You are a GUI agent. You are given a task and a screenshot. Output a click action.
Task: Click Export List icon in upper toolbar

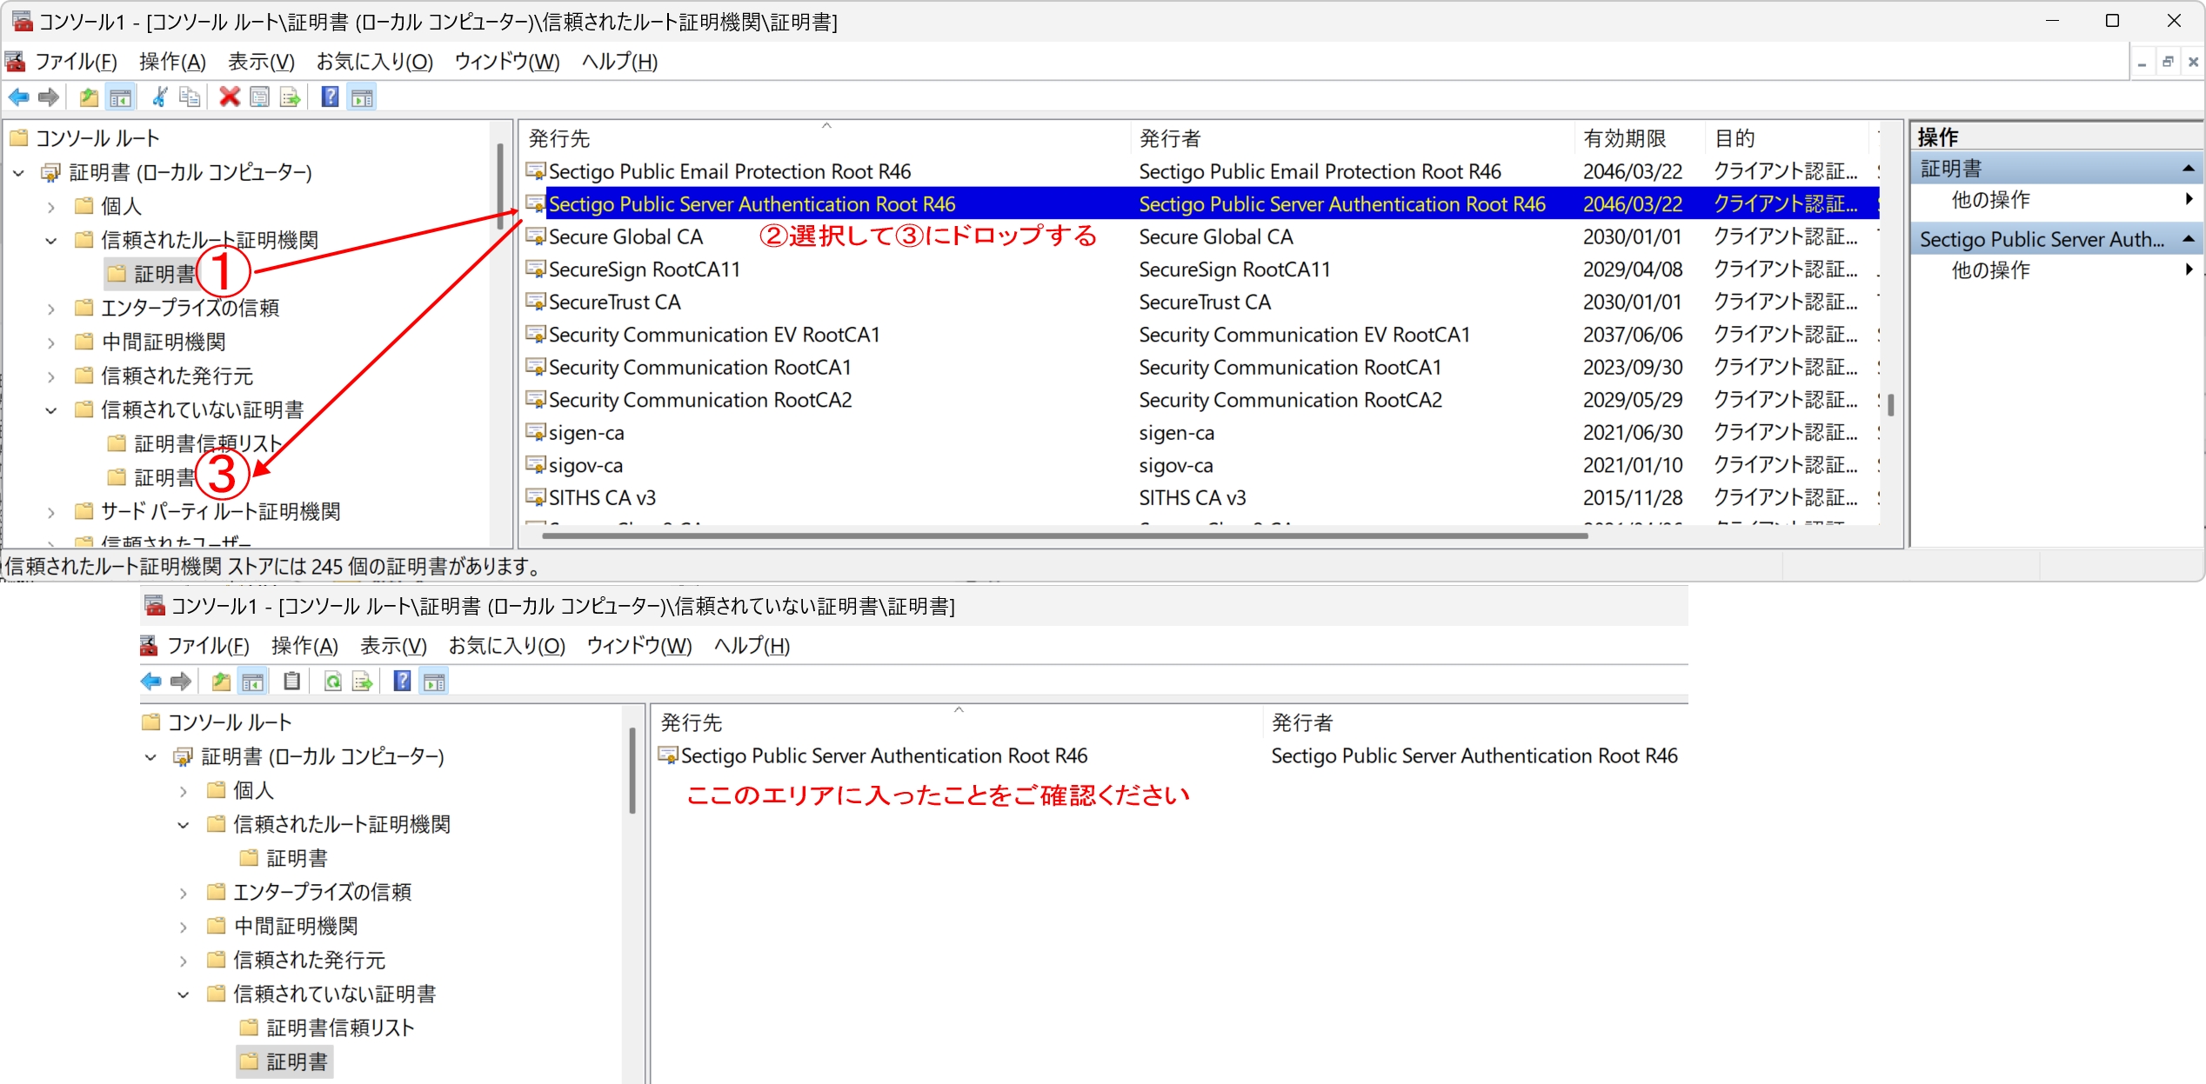(291, 97)
